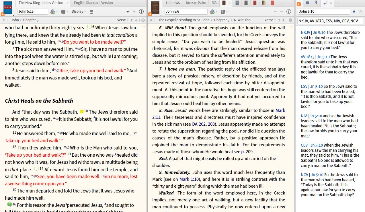This screenshot has width=365, height=212.
Task: Go back in NKJV panel history
Action: [128, 11]
